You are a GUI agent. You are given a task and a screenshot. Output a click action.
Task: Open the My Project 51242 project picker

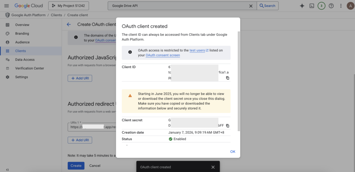click(69, 6)
